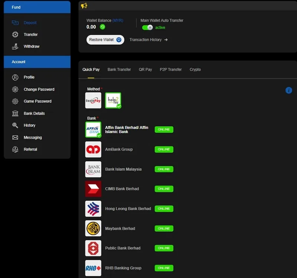Choose CIMB Bank Berhad logo

(93, 189)
